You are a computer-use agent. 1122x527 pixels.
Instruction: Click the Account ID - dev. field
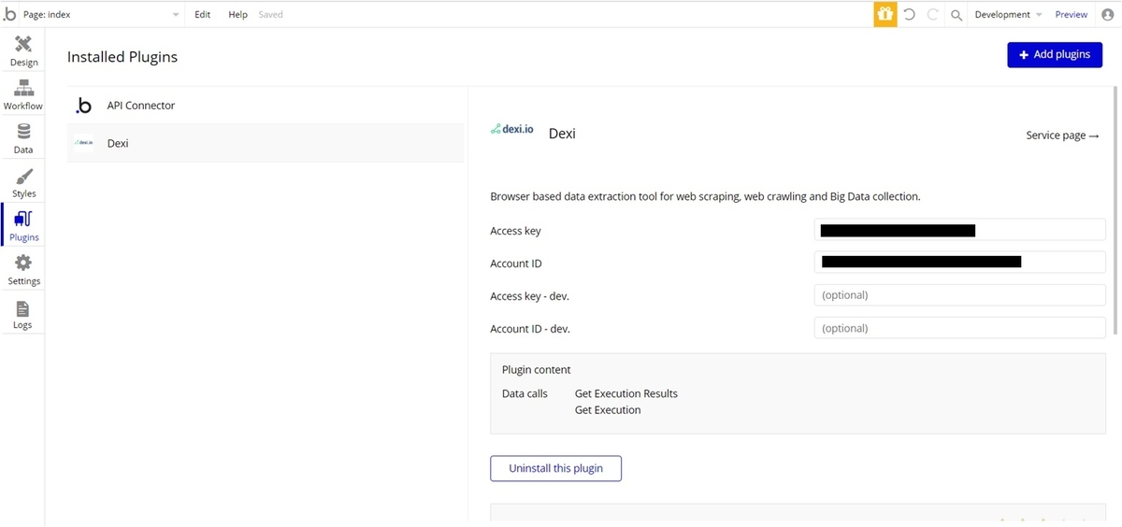[960, 328]
